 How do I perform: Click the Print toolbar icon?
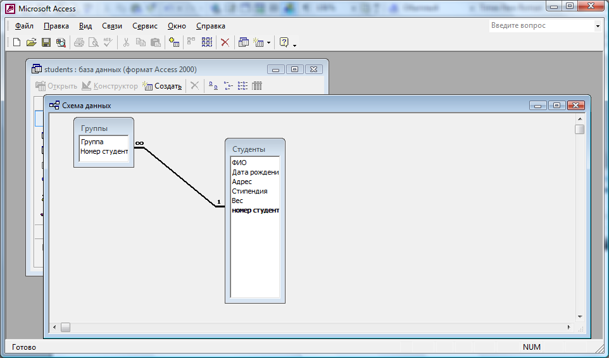click(x=79, y=42)
